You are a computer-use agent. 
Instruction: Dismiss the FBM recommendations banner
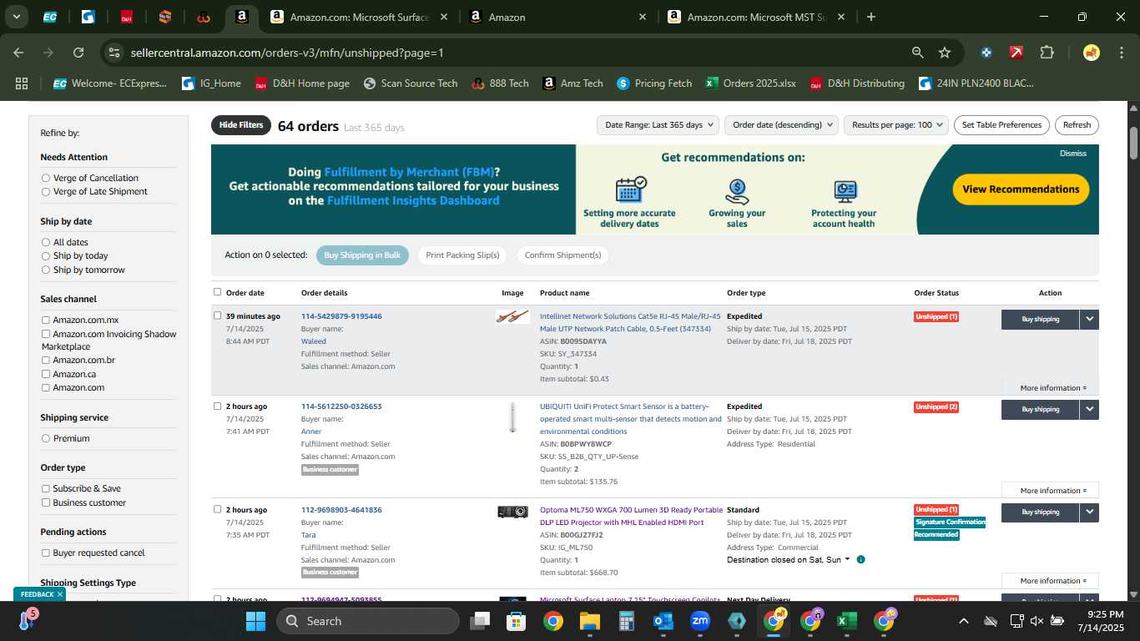[x=1073, y=154]
